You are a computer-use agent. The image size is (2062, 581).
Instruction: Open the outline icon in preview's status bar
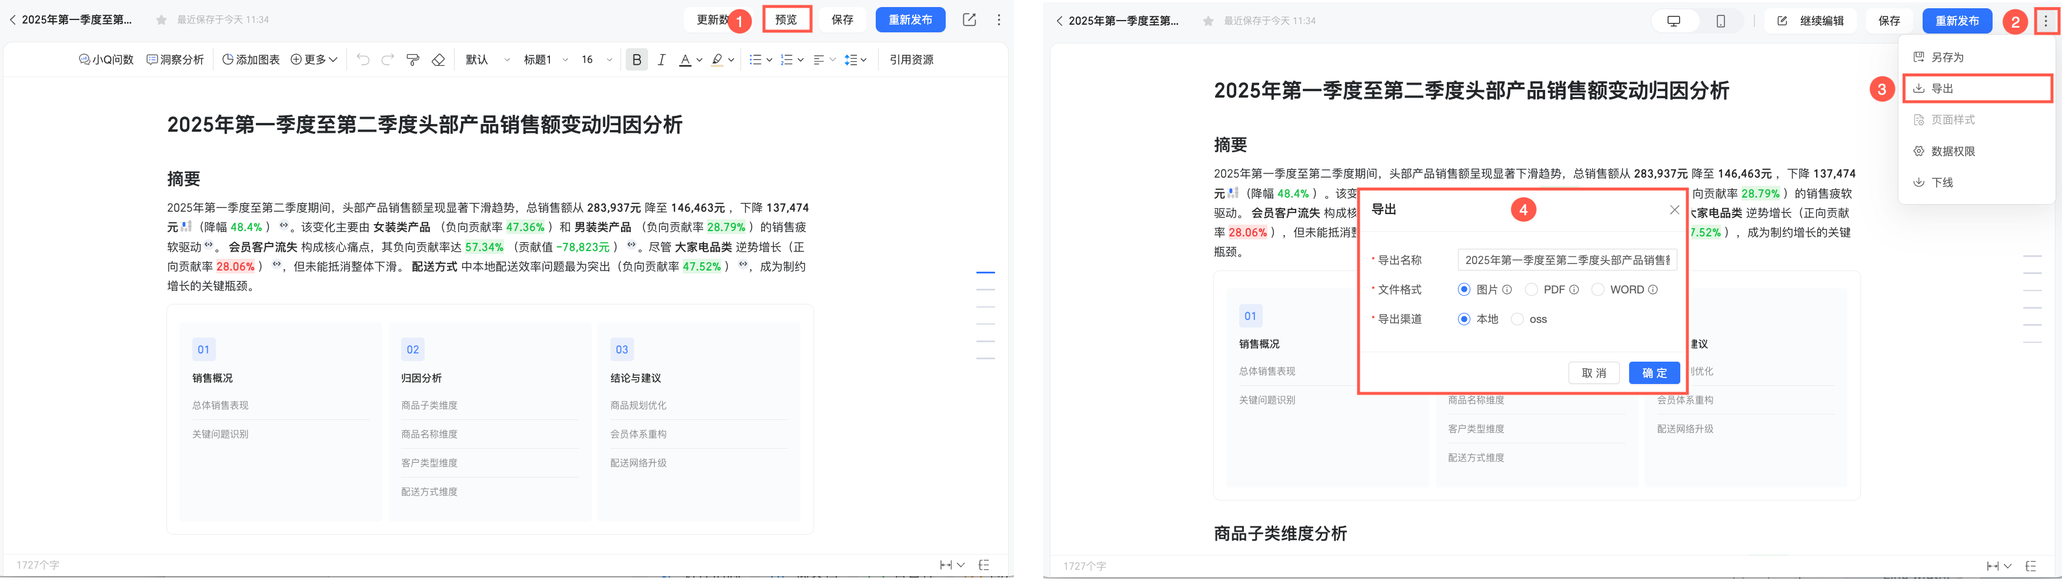[2031, 566]
